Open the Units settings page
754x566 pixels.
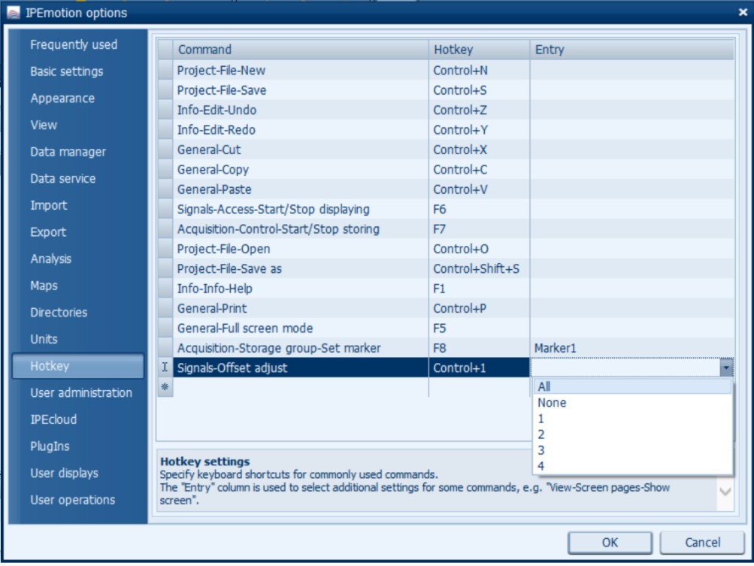[44, 339]
